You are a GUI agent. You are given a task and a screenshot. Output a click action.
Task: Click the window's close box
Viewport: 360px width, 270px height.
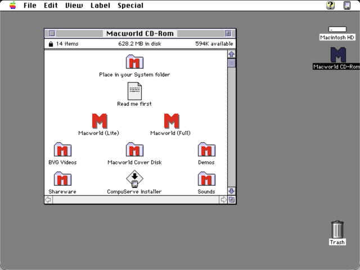(x=52, y=34)
